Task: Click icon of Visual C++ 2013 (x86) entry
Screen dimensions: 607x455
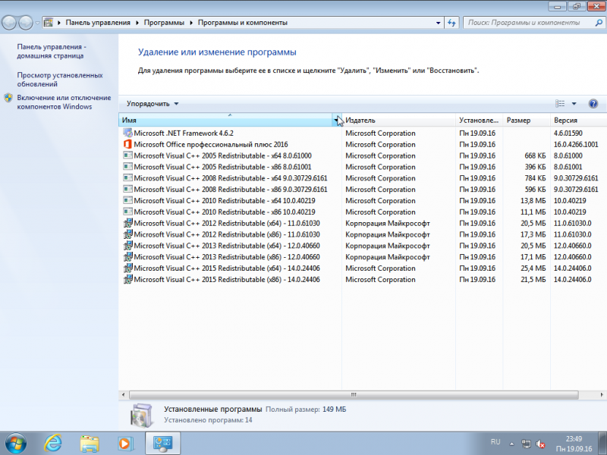Action: tap(127, 257)
